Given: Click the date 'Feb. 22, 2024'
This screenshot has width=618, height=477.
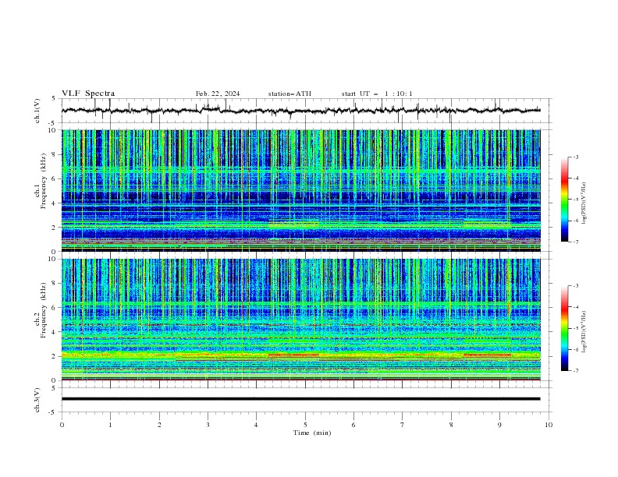Looking at the screenshot, I should 218,94.
